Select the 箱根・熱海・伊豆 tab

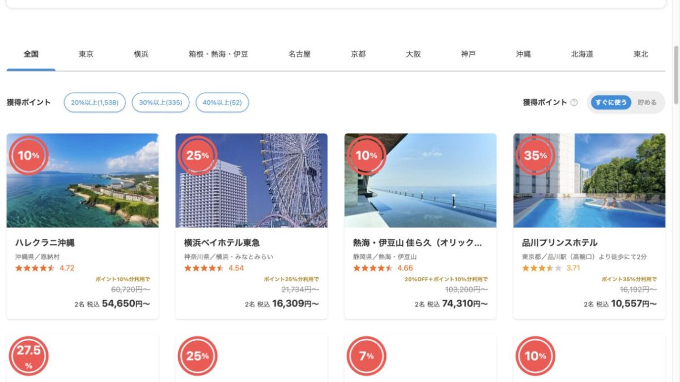[x=218, y=54]
